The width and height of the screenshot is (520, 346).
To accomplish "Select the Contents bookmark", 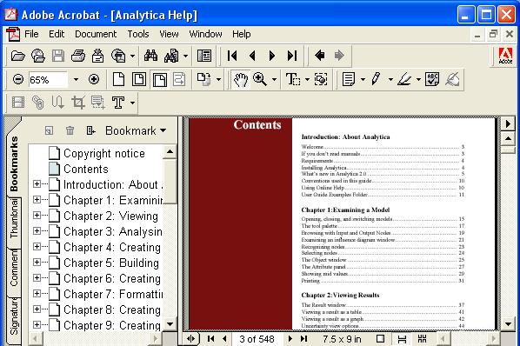I will (x=86, y=169).
